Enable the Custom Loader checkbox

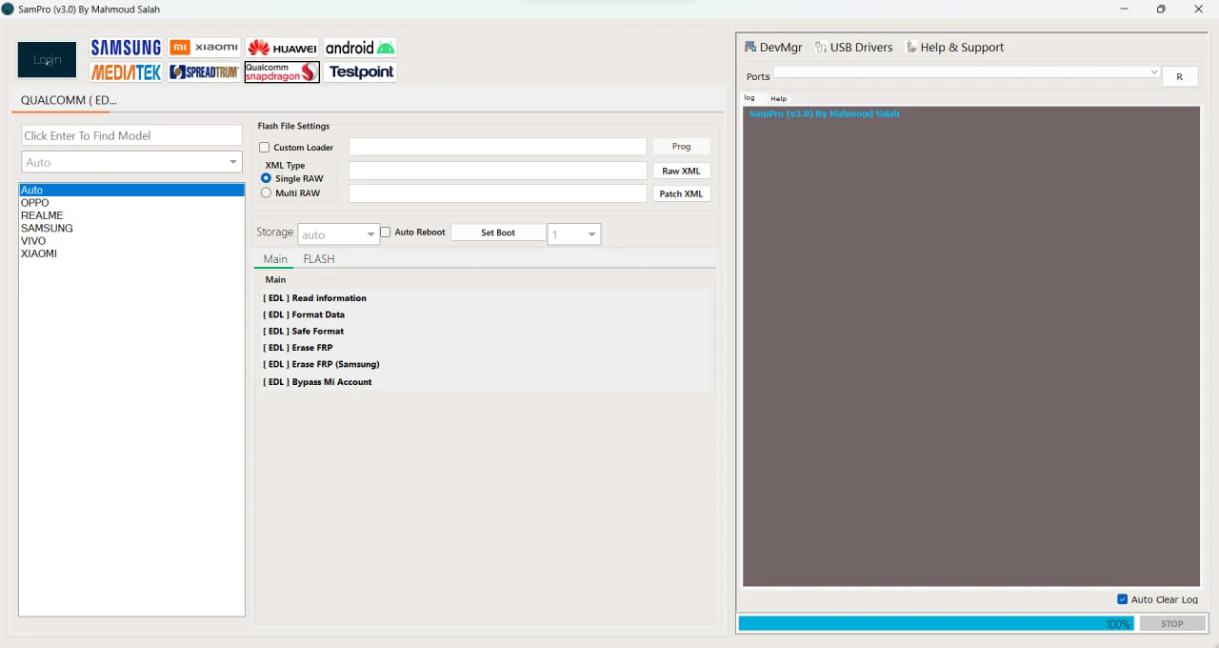pos(265,148)
